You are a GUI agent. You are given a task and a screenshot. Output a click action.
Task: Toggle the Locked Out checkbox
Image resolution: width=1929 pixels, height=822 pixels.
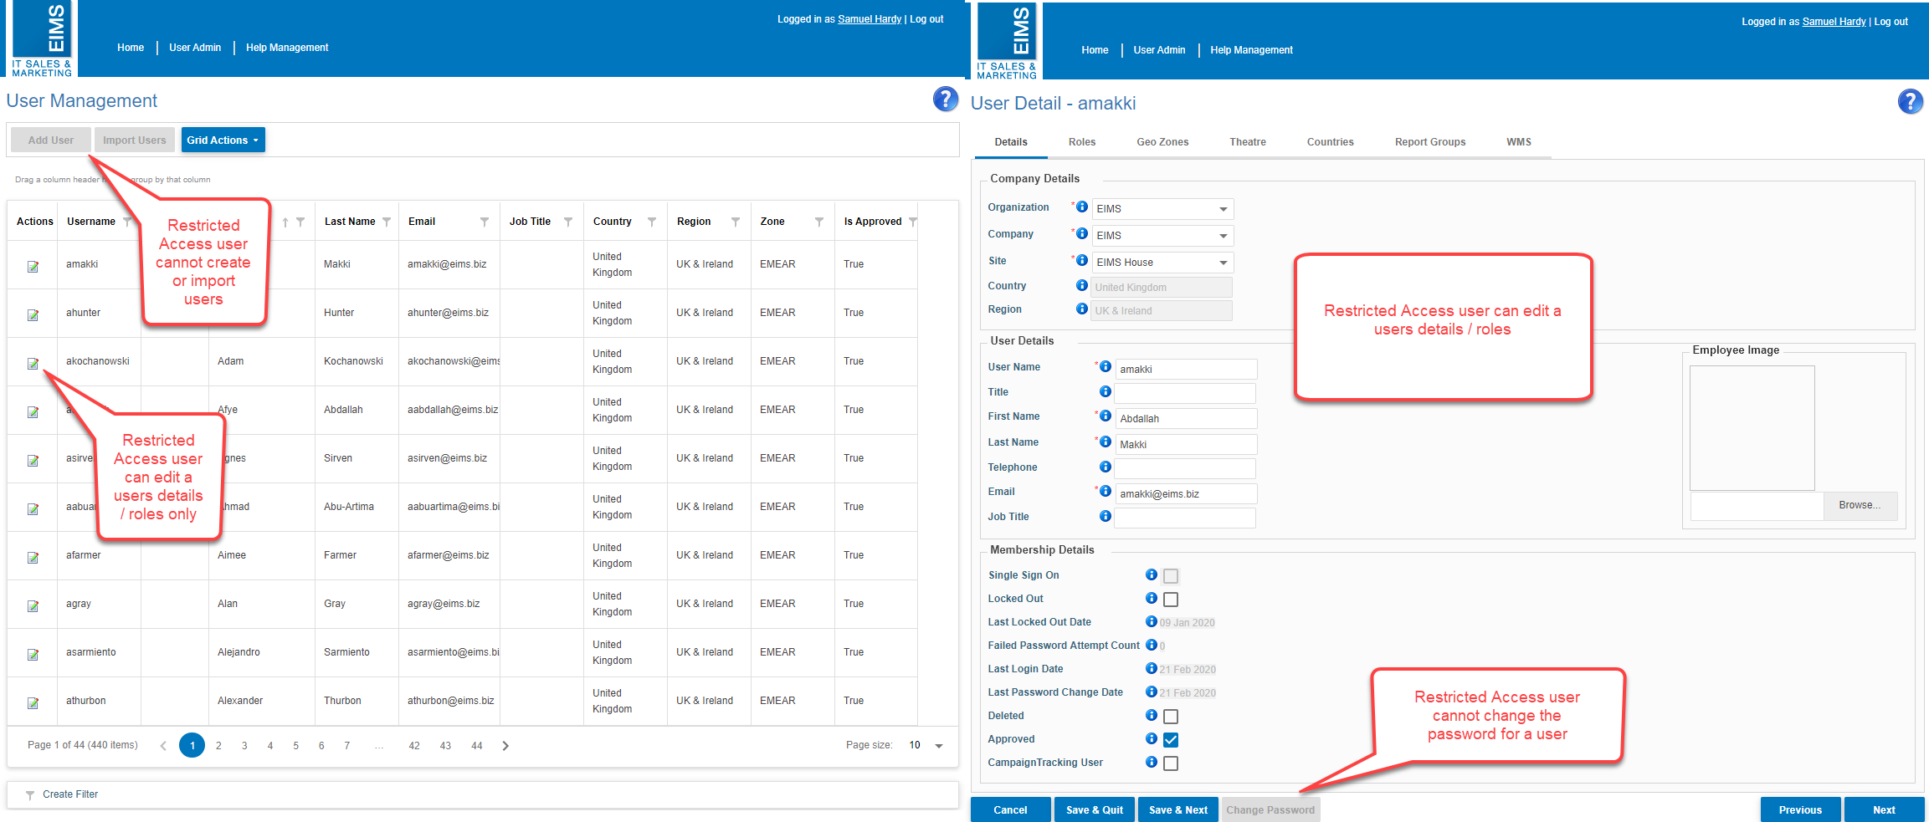pos(1171,600)
